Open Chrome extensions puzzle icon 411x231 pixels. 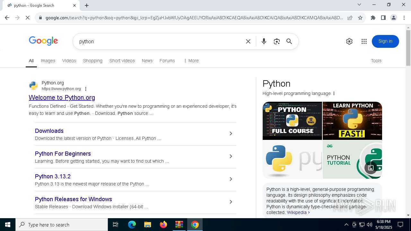(373, 18)
